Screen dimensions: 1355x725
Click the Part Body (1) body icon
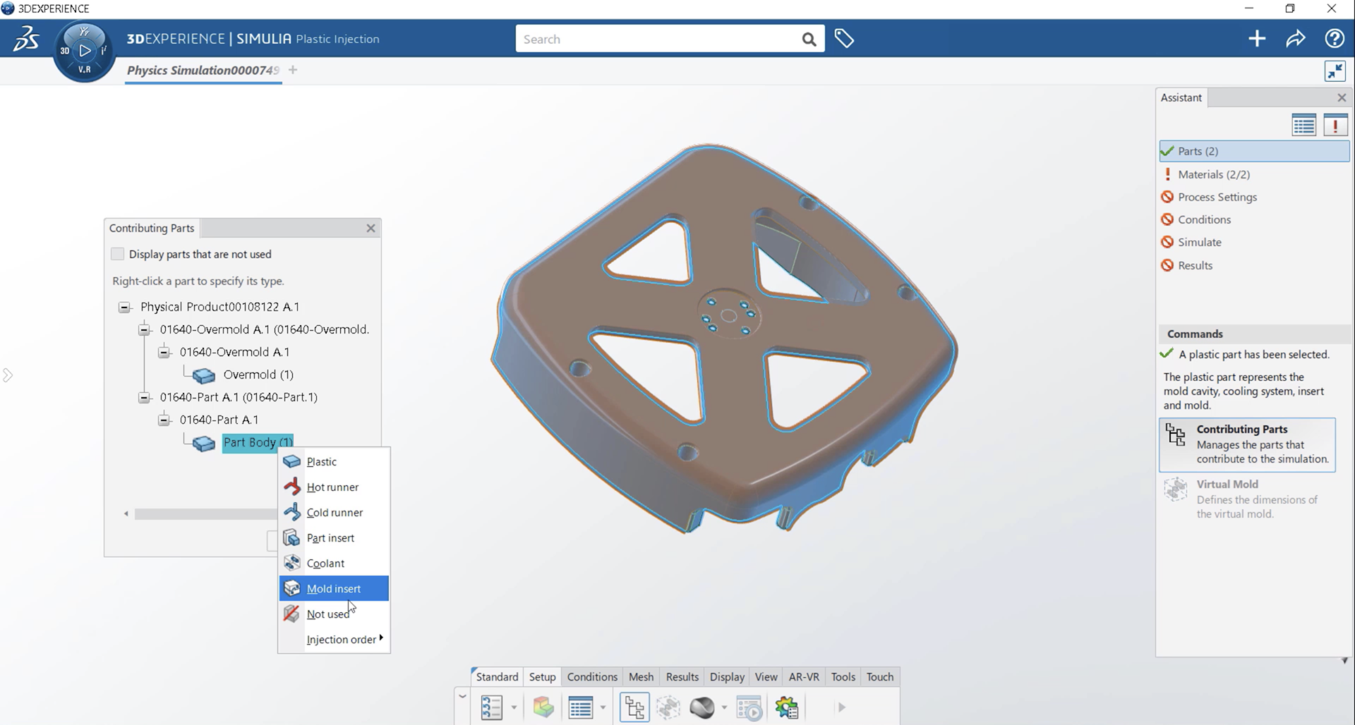tap(203, 444)
